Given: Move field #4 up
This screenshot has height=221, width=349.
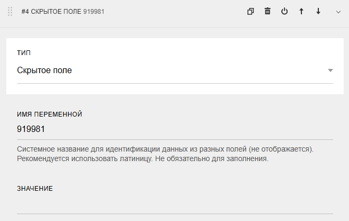Looking at the screenshot, I should pyautogui.click(x=301, y=11).
